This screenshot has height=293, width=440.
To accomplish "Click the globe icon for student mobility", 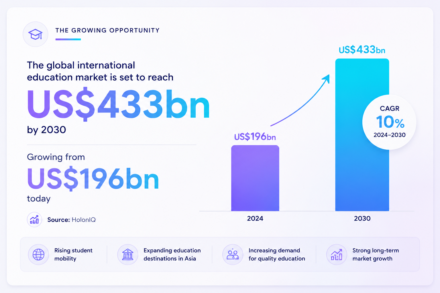I will pos(38,254).
